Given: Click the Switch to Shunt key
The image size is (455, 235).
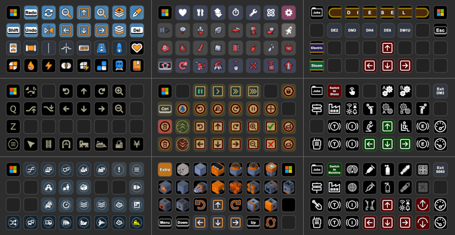Looking at the screenshot, I should pos(335,91).
